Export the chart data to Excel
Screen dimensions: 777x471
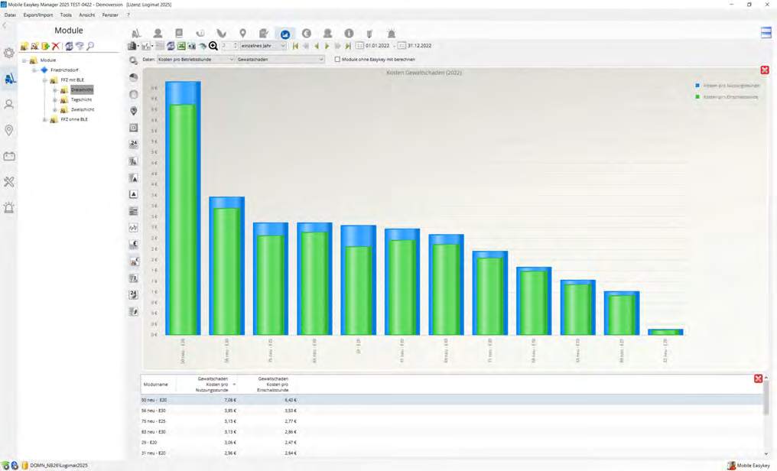(x=181, y=46)
